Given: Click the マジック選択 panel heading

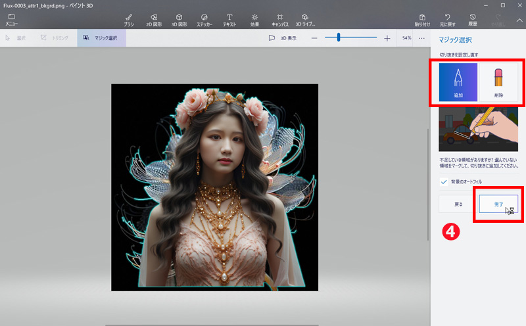Looking at the screenshot, I should click(455, 40).
